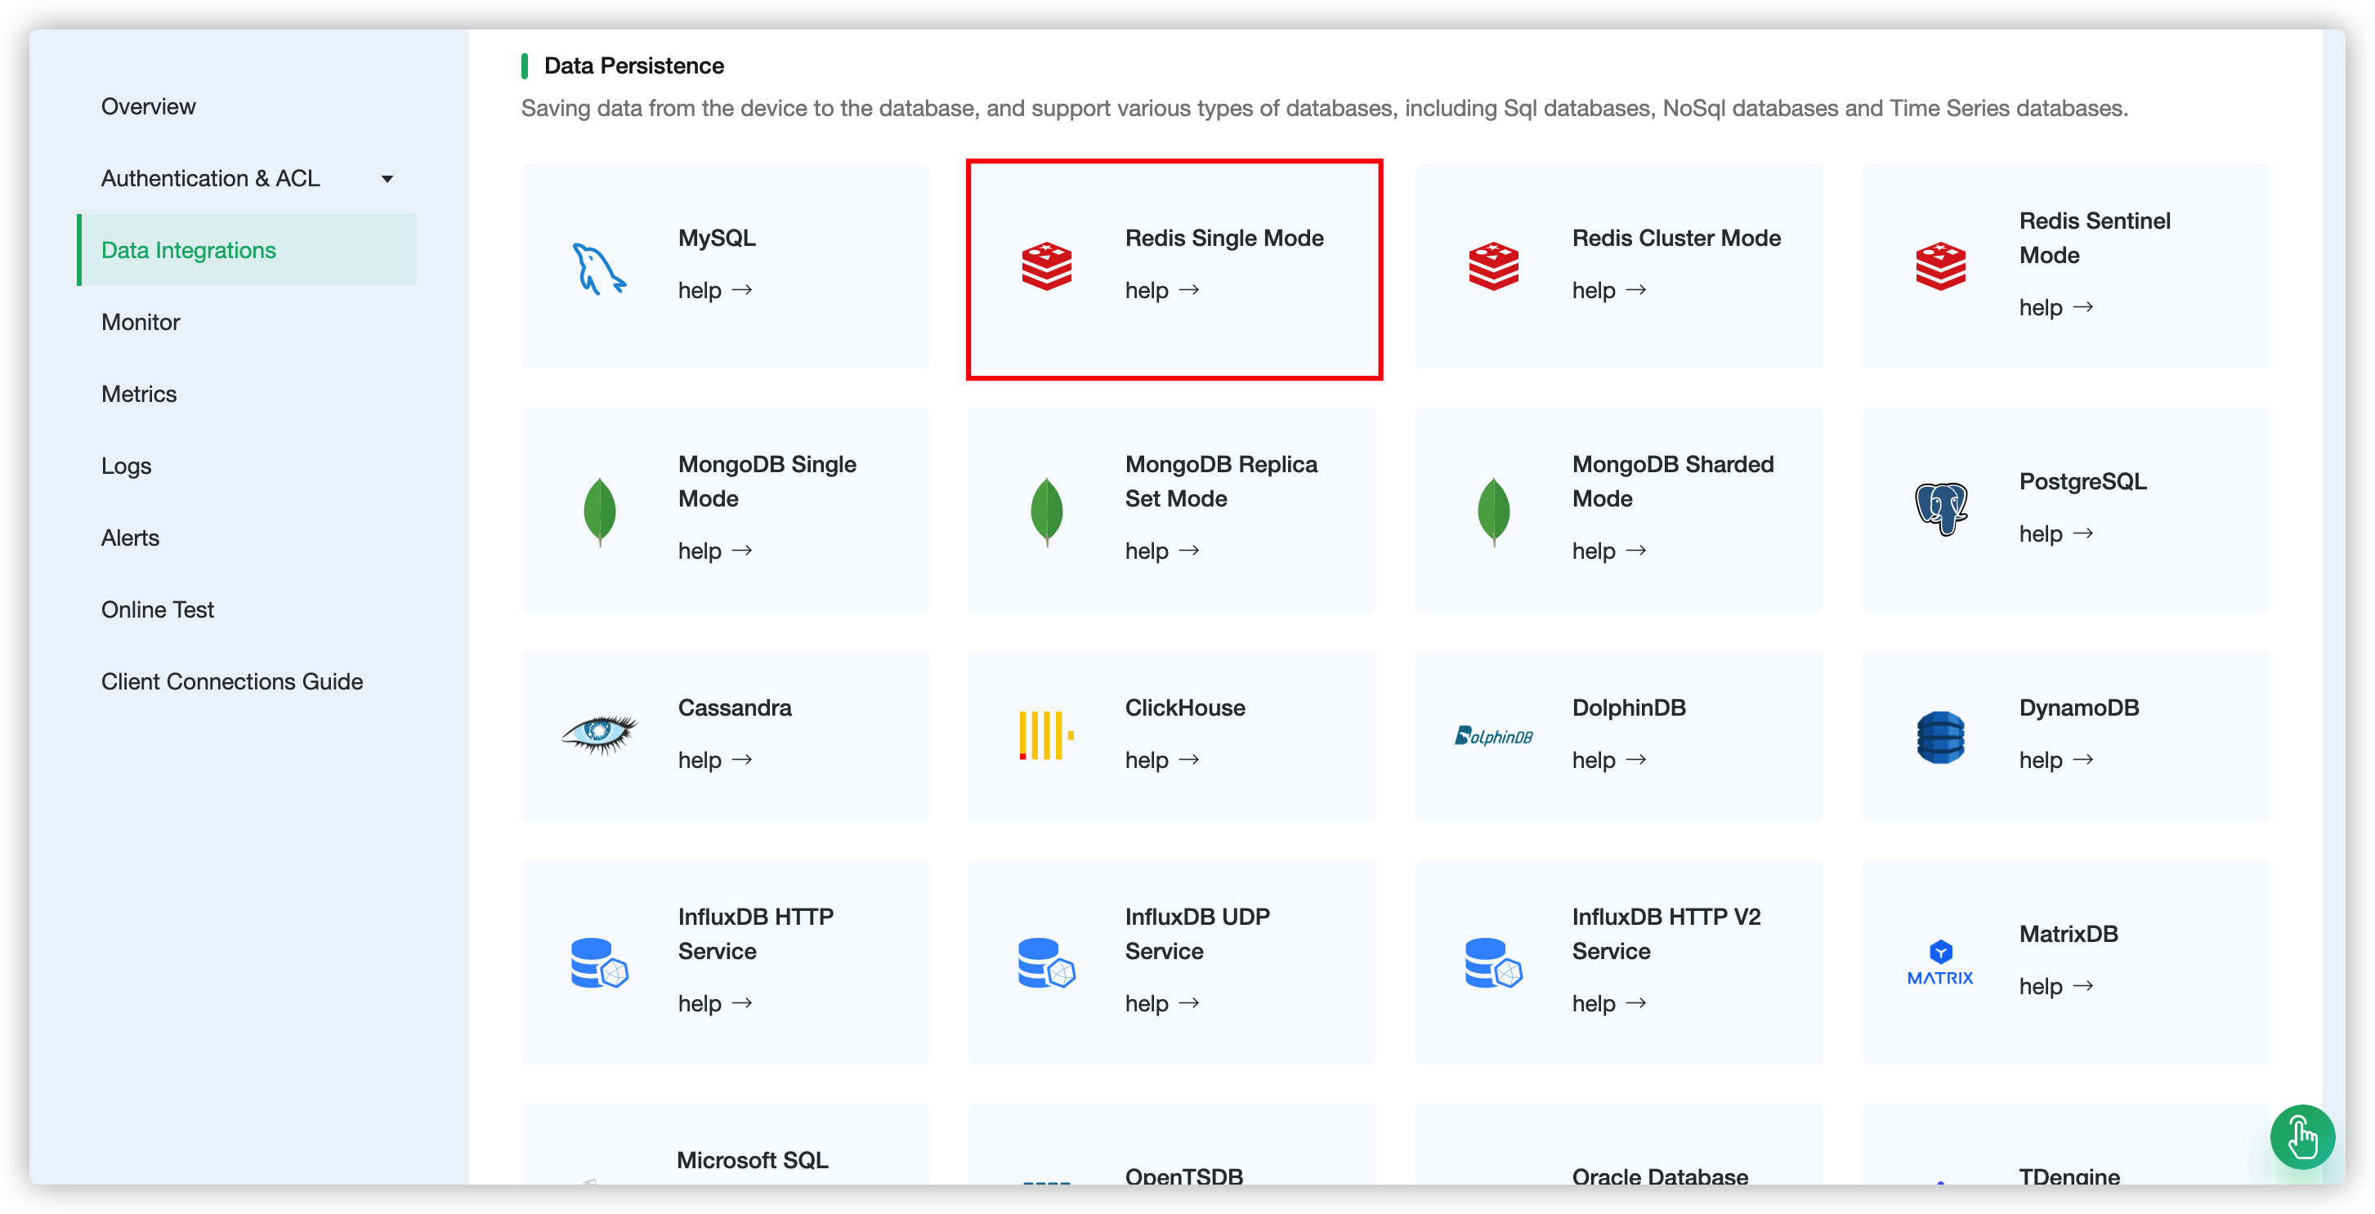Open help link for Redis Single Mode
The width and height of the screenshot is (2375, 1214).
click(x=1163, y=290)
